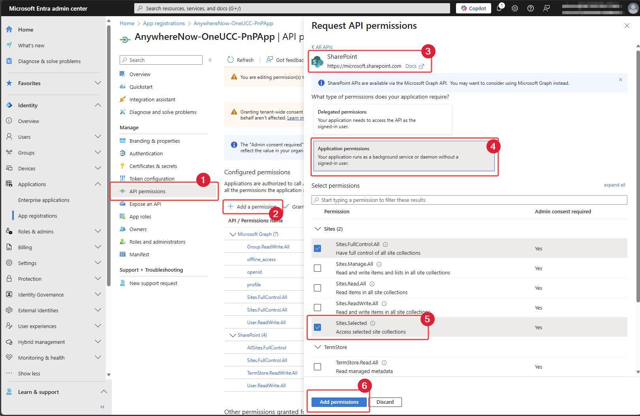Image resolution: width=640 pixels, height=416 pixels.
Task: Open What's new sidebar icon
Action: [x=9, y=45]
